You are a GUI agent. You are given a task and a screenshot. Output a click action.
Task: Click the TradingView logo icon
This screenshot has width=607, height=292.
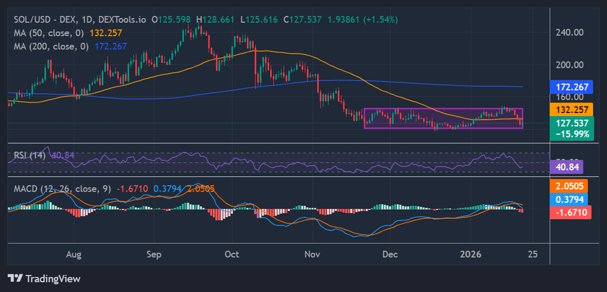(15, 279)
